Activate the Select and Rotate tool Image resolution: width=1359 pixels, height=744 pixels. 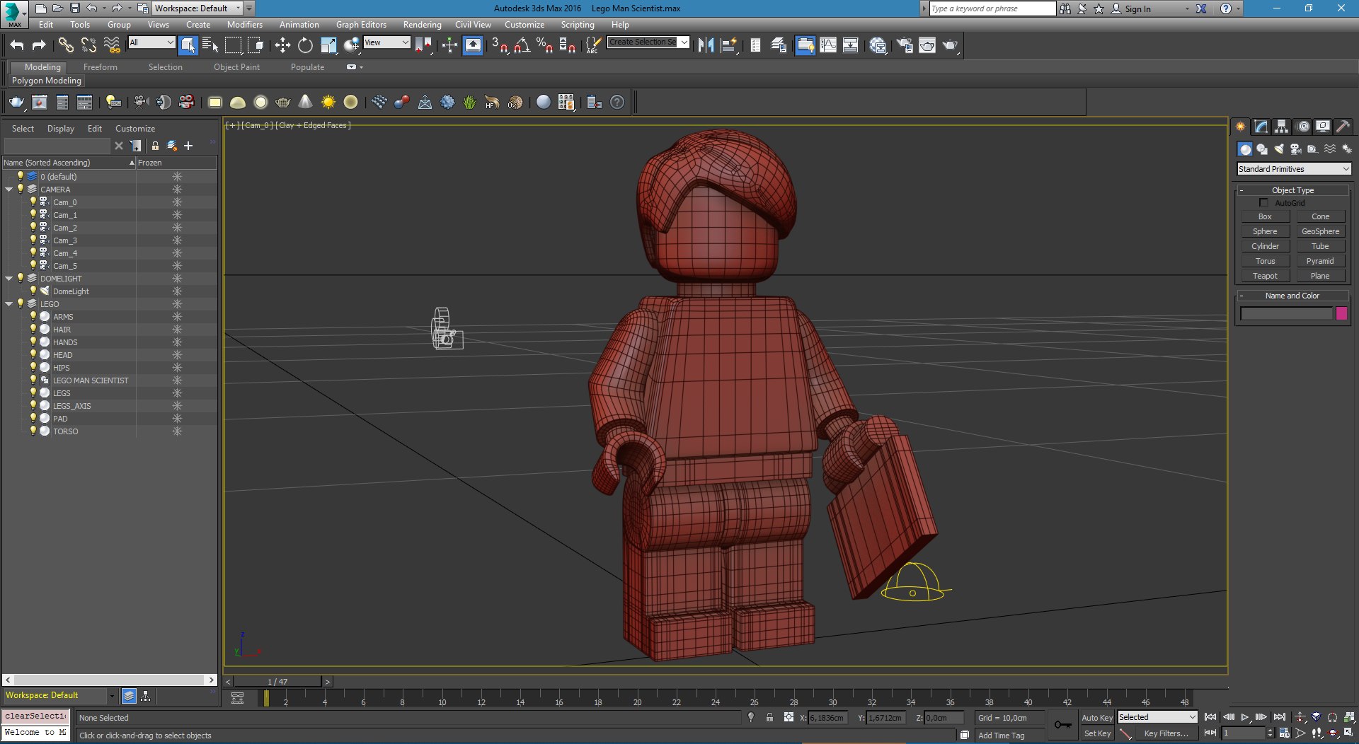point(305,45)
